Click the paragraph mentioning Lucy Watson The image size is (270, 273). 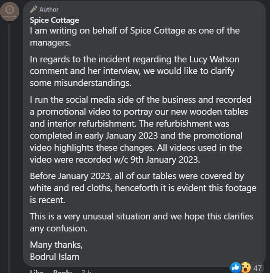135,71
